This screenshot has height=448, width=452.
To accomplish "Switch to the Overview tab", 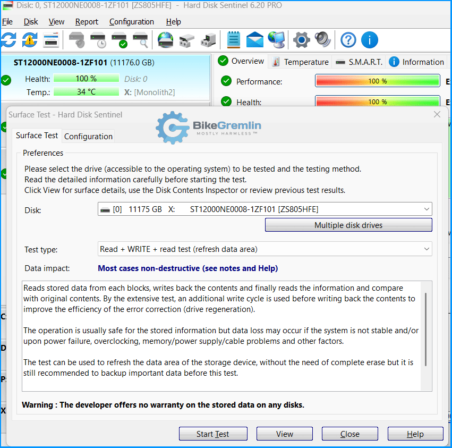I will (x=241, y=61).
